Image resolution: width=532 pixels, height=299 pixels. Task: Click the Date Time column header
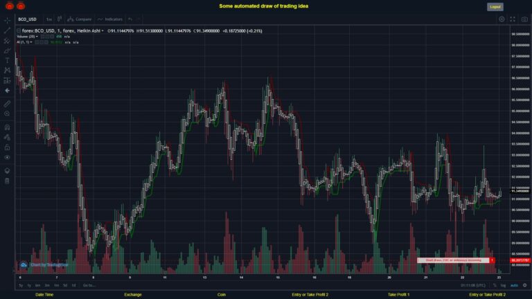pos(44,295)
